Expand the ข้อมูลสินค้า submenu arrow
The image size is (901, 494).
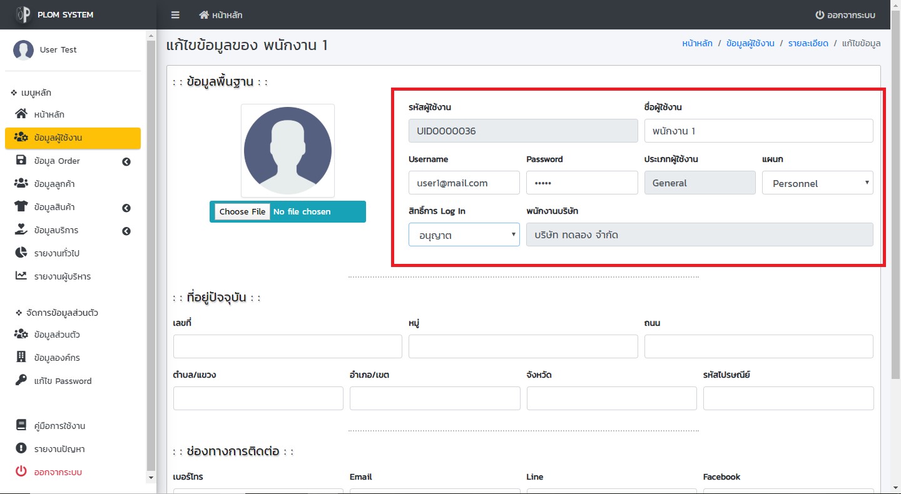coord(126,208)
